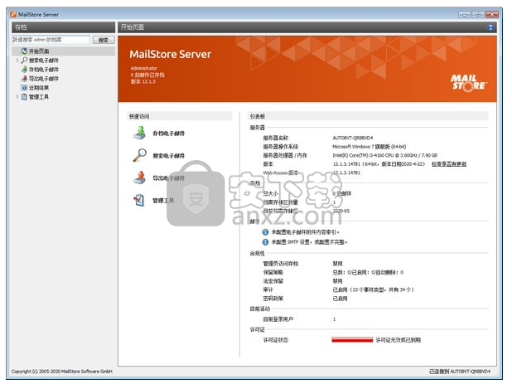
Task: Click the red license status bar
Action: pyautogui.click(x=352, y=340)
